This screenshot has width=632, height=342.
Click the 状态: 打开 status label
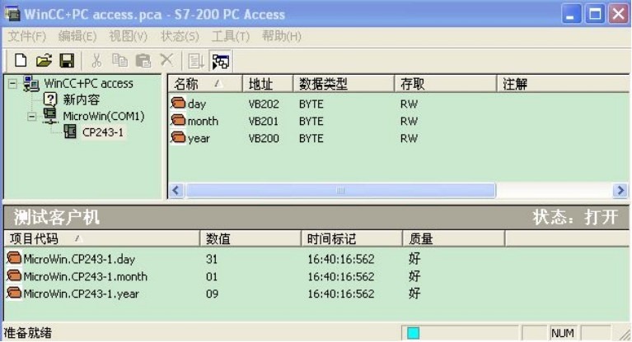[x=575, y=217]
